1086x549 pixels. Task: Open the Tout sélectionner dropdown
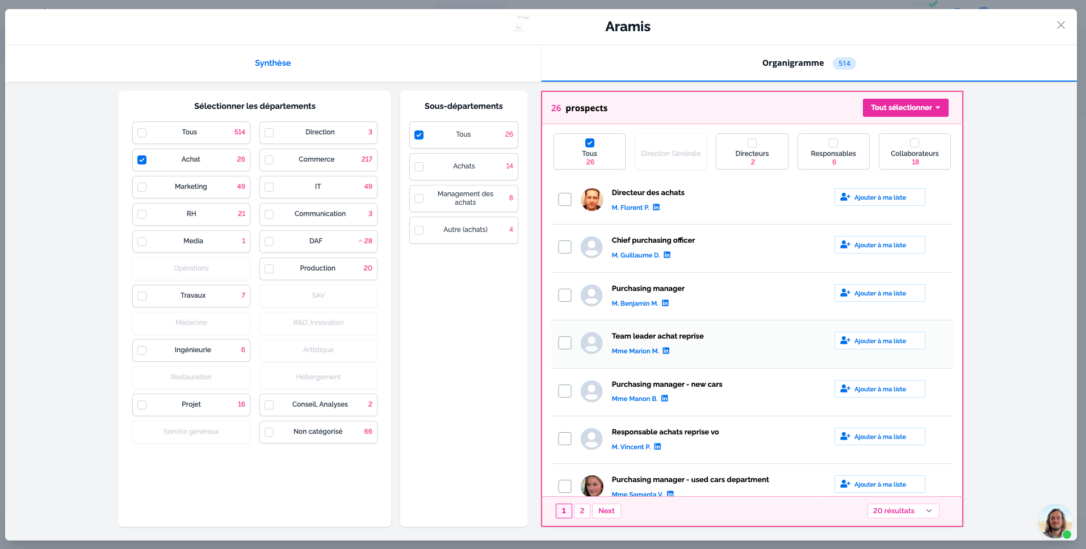point(905,108)
